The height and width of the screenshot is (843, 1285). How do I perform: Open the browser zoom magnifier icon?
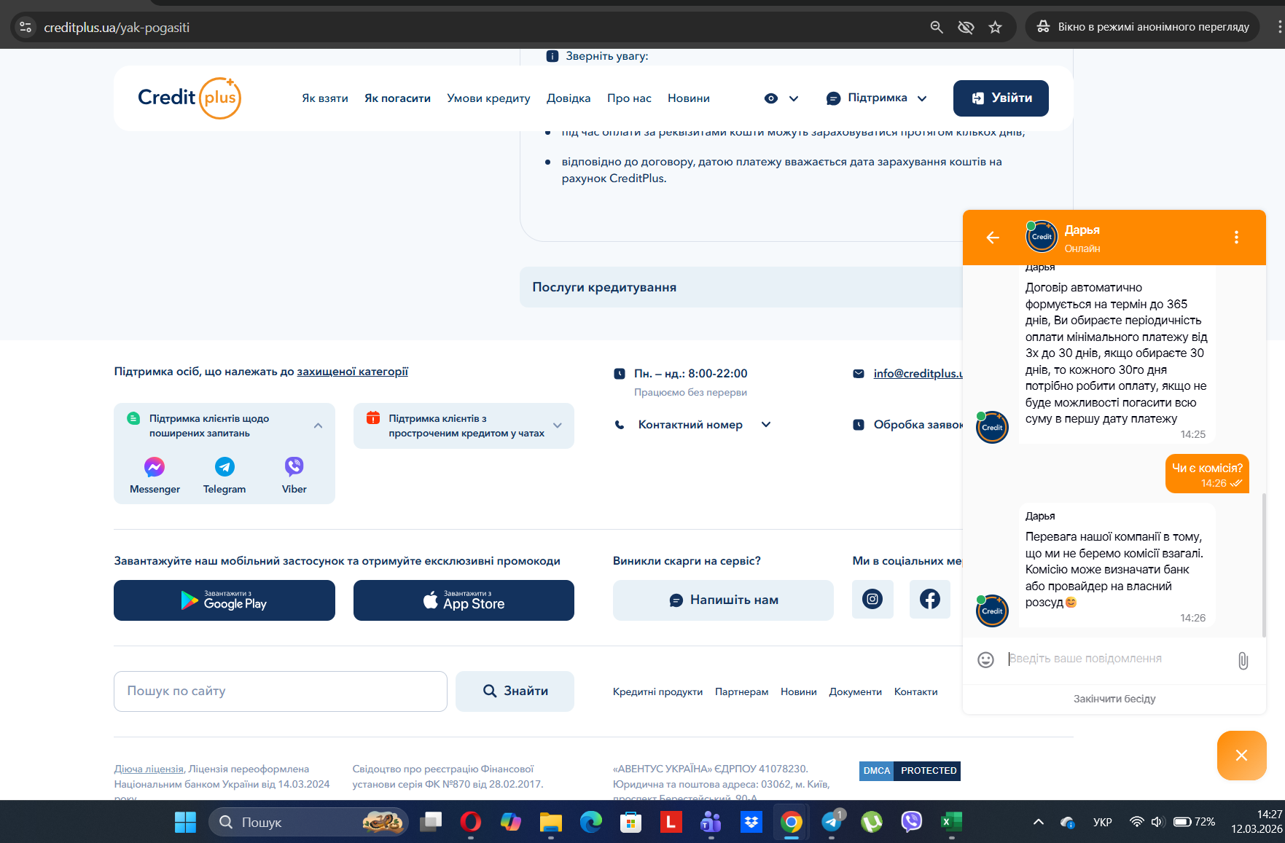click(x=937, y=28)
